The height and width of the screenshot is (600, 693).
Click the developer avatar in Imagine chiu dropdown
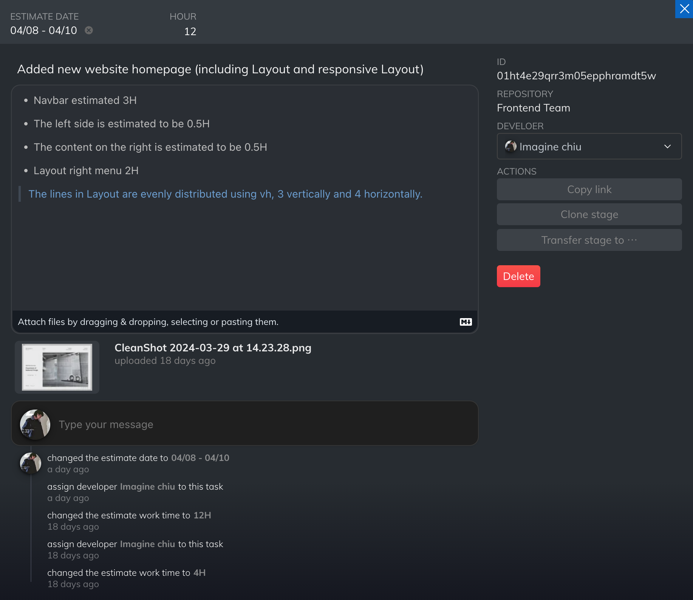[510, 146]
